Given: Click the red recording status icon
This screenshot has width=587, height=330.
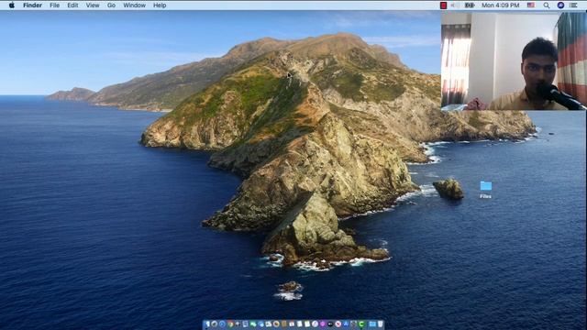Looking at the screenshot, I should coord(443,5).
